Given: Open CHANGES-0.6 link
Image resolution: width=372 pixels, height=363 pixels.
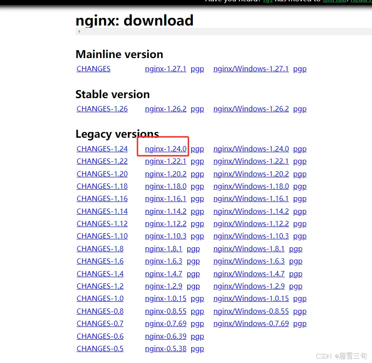Looking at the screenshot, I should 100,337.
